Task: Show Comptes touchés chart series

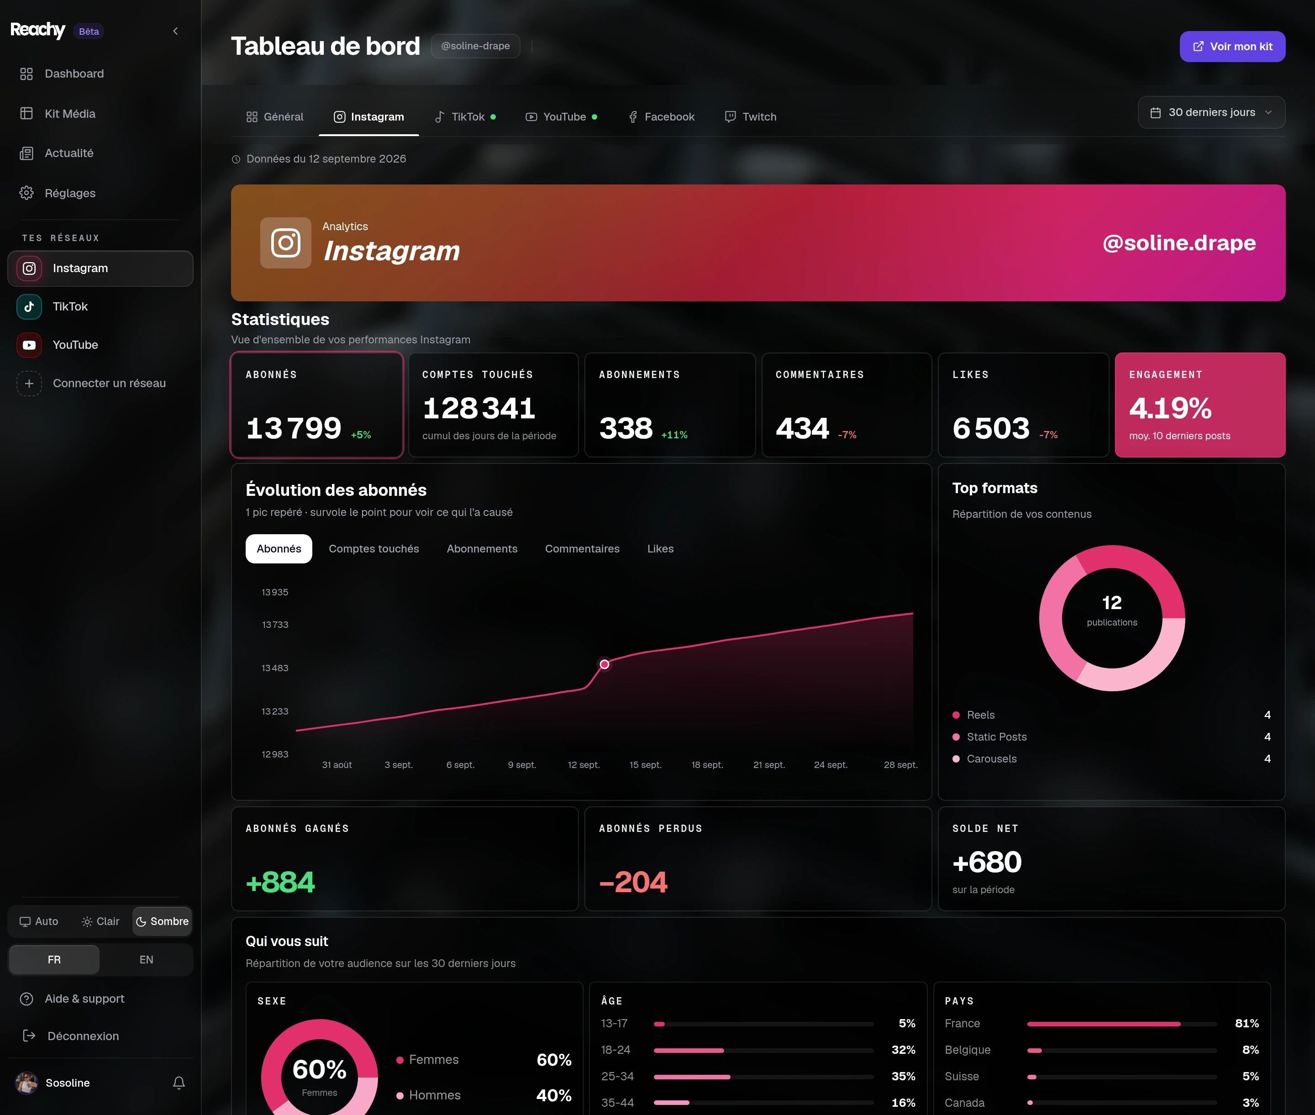Action: pos(373,549)
